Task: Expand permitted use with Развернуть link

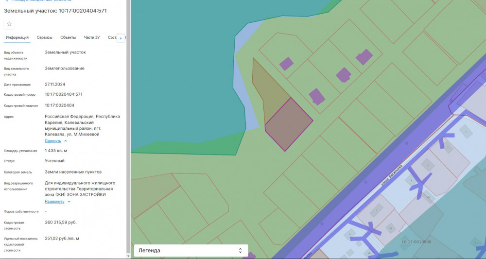Action: tap(54, 201)
